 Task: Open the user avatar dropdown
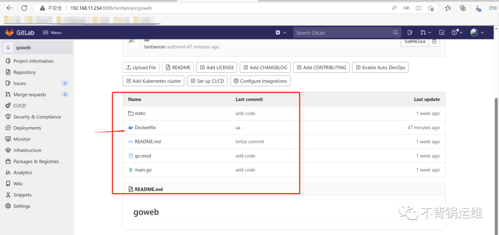click(x=477, y=32)
